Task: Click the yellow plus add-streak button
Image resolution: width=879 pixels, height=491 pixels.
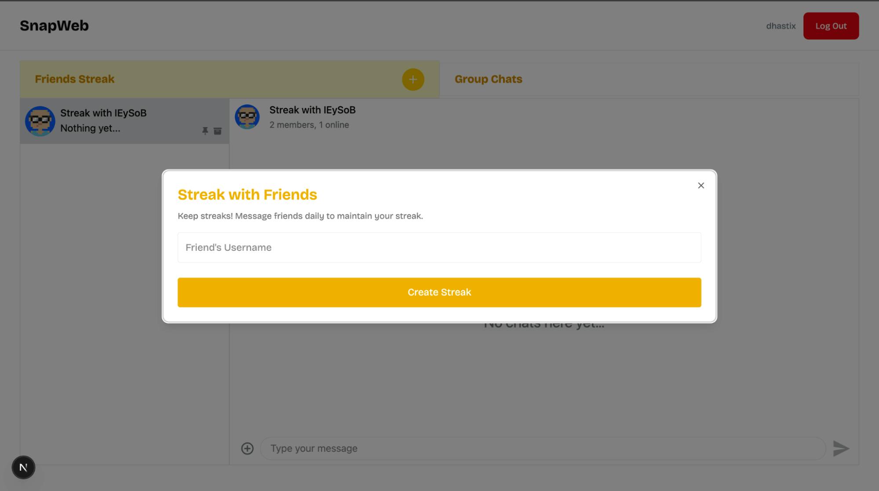Action: 413,80
